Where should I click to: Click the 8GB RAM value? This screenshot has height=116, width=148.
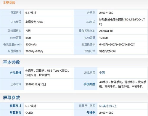point(28,38)
